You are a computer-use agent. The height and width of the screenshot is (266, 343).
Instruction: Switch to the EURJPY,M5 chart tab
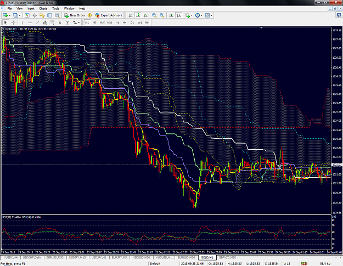point(119,257)
